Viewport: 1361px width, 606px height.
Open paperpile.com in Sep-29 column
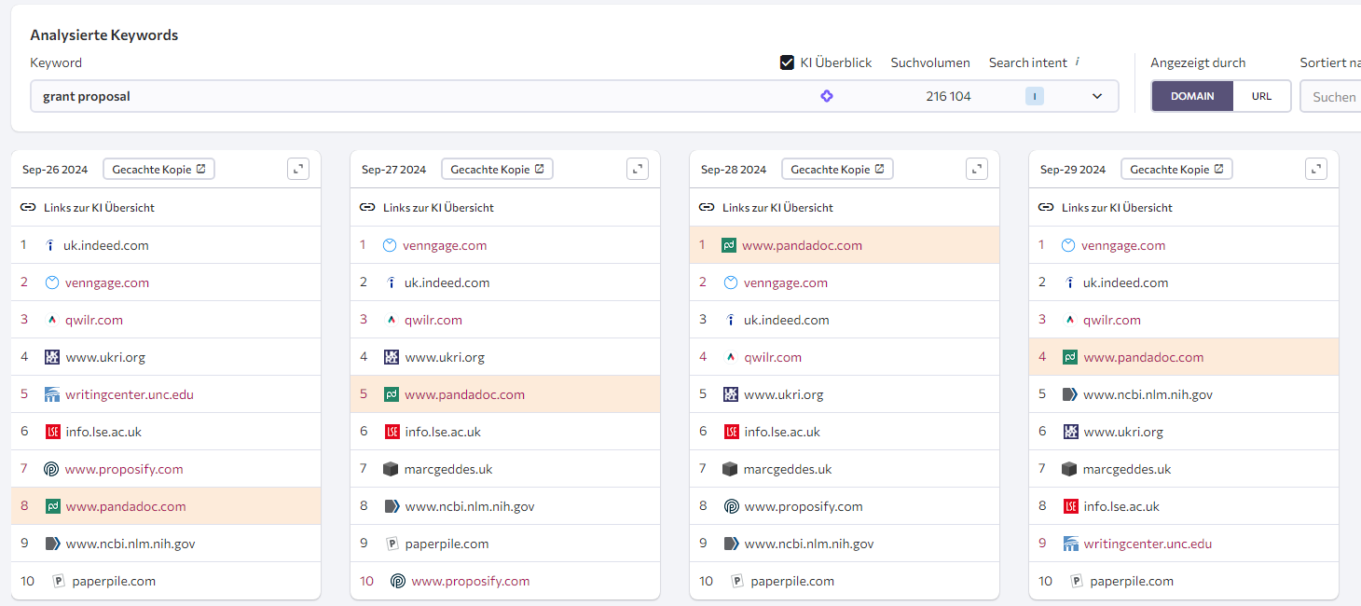click(x=1132, y=581)
